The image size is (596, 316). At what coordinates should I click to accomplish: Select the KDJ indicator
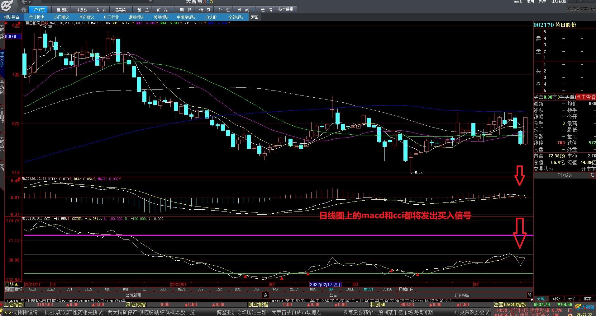click(163, 289)
